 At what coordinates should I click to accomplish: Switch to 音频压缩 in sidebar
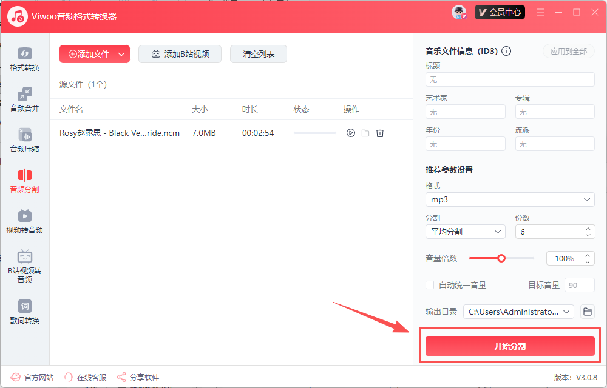tap(24, 141)
